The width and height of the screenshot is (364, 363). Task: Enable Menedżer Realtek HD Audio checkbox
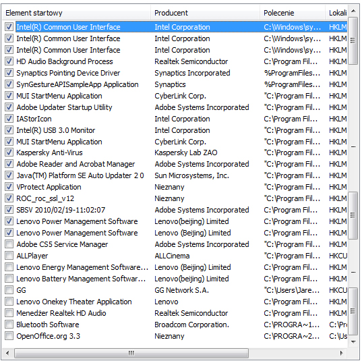(x=9, y=313)
